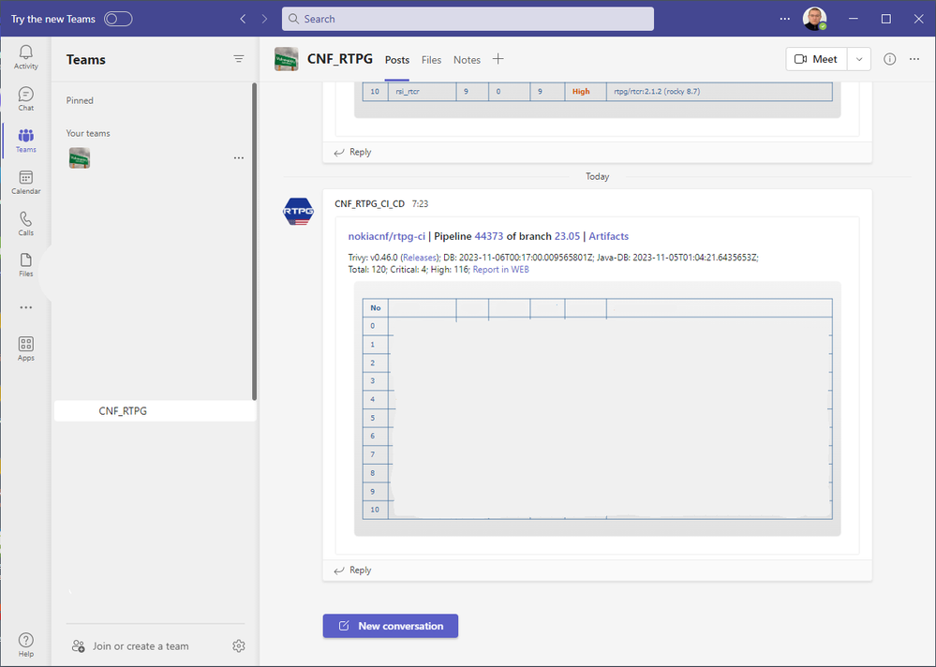Screen dimensions: 936x667
Task: Open Calls in the sidebar
Action: tap(25, 224)
